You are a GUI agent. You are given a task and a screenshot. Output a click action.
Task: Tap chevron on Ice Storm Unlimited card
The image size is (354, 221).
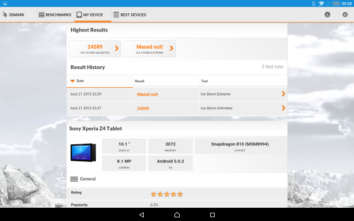tap(117, 48)
